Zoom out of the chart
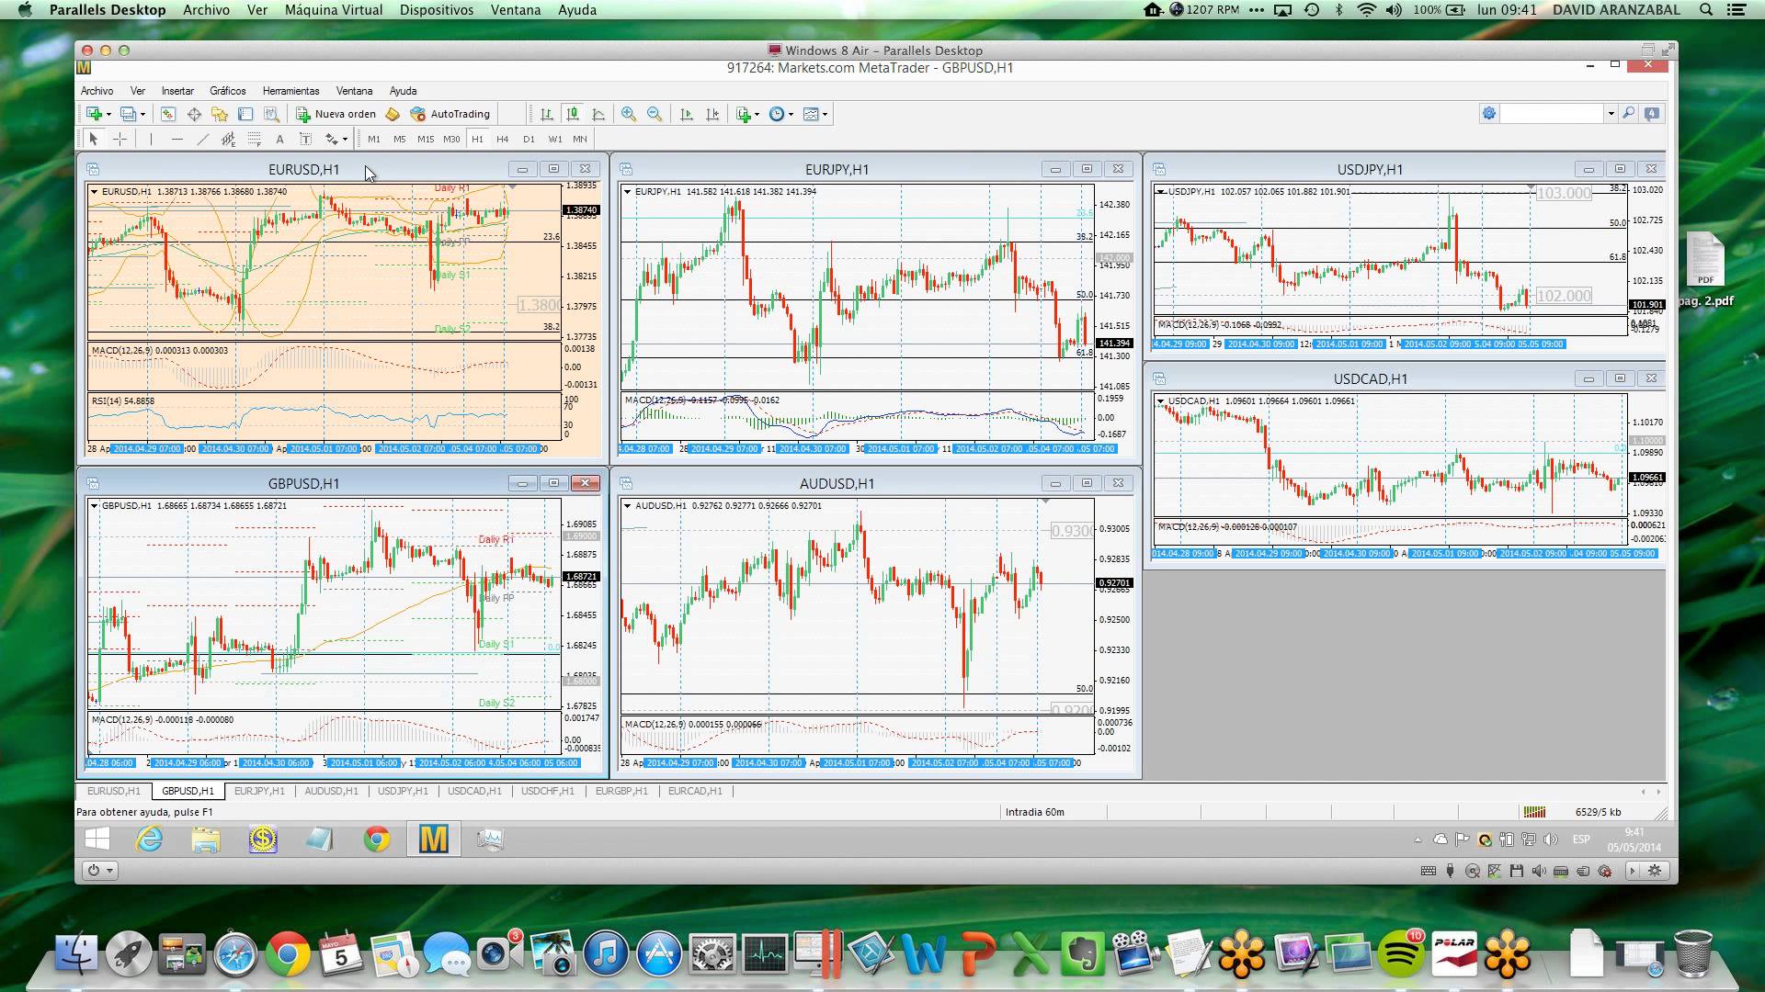Viewport: 1765px width, 992px height. [655, 114]
